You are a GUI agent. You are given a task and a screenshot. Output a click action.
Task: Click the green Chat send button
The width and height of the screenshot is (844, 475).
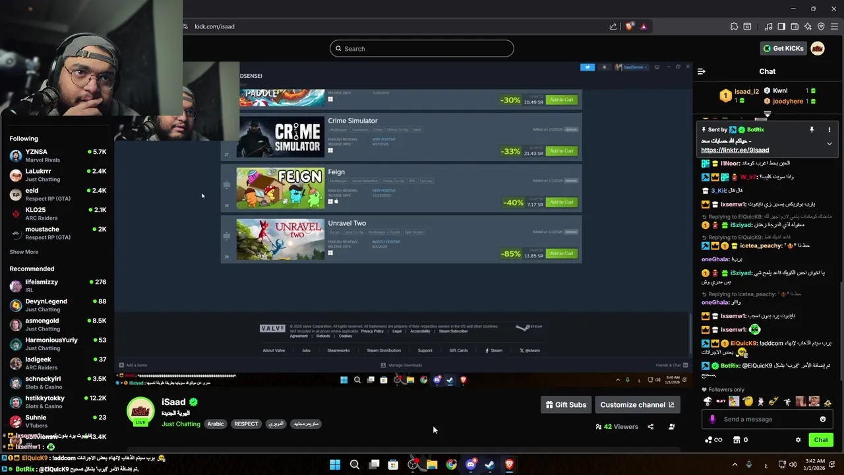click(821, 440)
